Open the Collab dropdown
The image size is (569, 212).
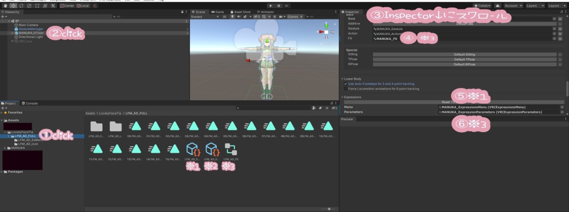coord(482,6)
